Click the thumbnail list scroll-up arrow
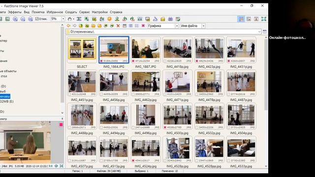The width and height of the screenshot is (315, 177). (266, 37)
